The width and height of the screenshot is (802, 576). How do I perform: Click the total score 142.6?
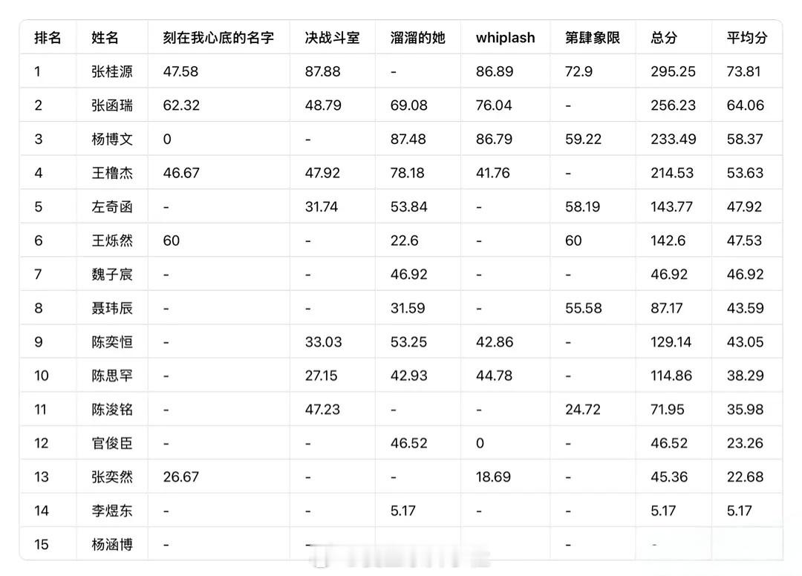pyautogui.click(x=668, y=240)
